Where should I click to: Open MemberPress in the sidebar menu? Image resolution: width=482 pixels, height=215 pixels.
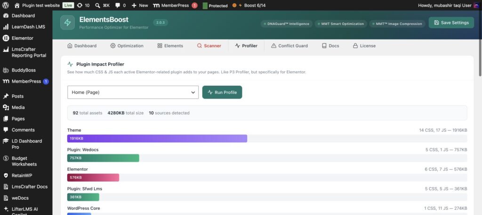click(x=26, y=81)
